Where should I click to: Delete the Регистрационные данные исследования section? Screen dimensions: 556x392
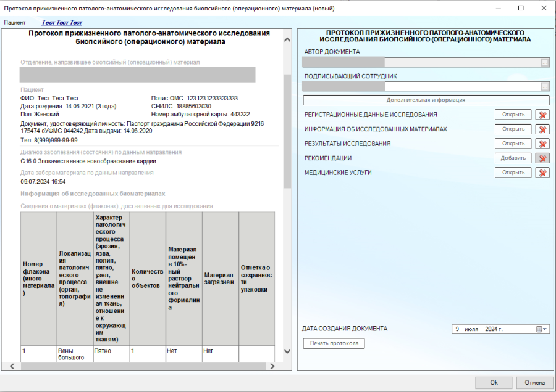542,115
